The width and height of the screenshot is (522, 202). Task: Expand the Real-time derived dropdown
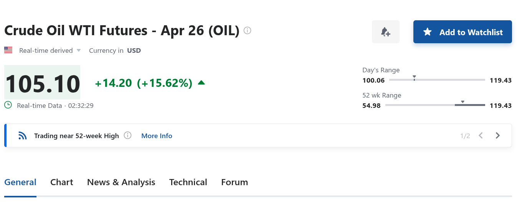(79, 50)
